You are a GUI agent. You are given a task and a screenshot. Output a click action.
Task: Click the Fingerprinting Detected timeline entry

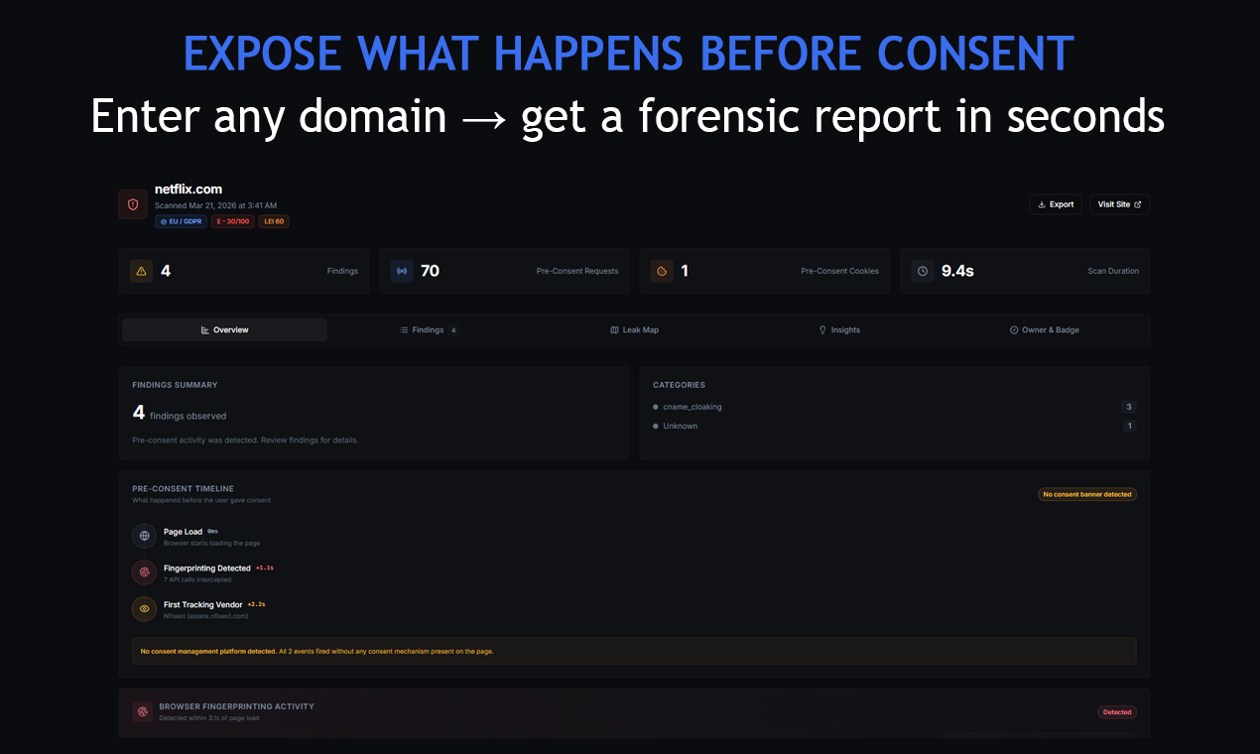203,573
